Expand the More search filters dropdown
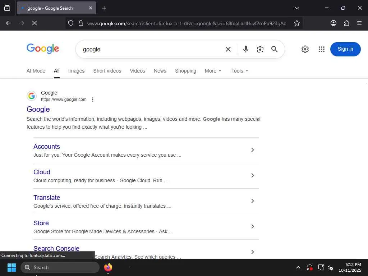Screen dimensions: 368x276 pyautogui.click(x=213, y=71)
